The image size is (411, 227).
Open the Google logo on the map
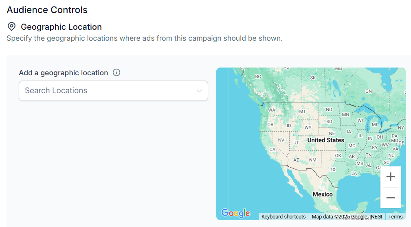(x=235, y=213)
